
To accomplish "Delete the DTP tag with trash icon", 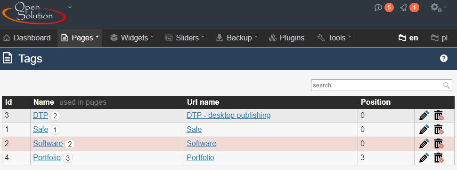I will coord(439,116).
